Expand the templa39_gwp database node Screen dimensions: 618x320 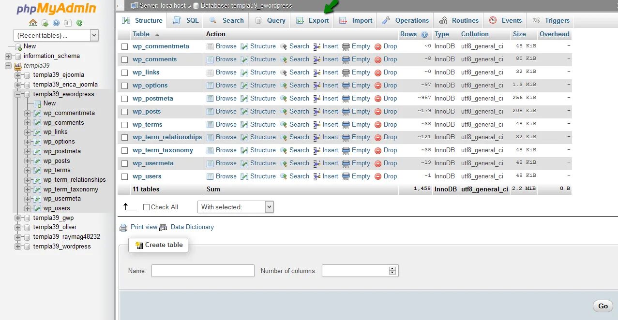[18, 218]
